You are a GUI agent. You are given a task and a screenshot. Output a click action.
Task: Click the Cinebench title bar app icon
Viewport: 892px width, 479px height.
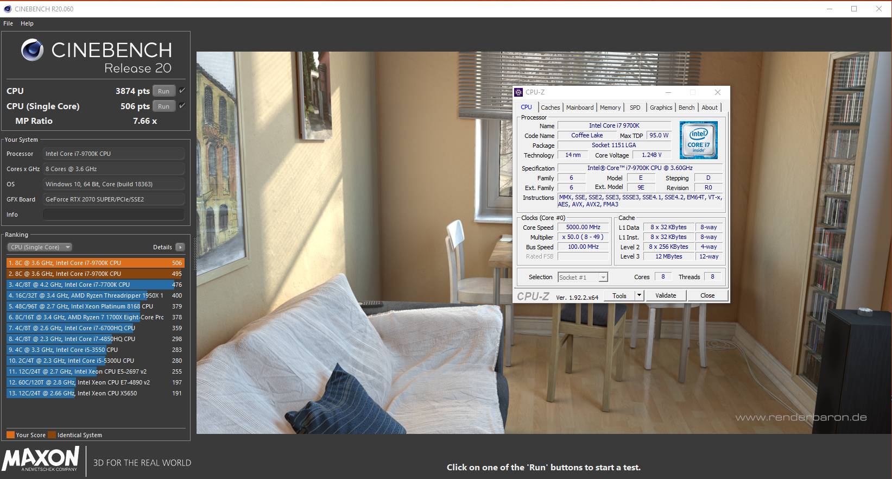coord(8,9)
